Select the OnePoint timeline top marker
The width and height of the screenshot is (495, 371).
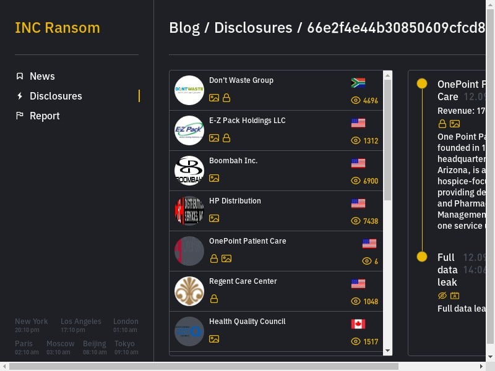[x=422, y=83]
